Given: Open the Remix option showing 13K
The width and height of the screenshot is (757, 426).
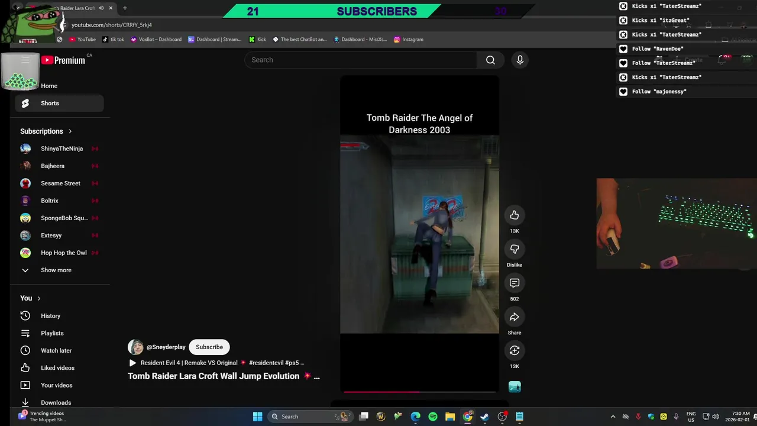Looking at the screenshot, I should 515,351.
